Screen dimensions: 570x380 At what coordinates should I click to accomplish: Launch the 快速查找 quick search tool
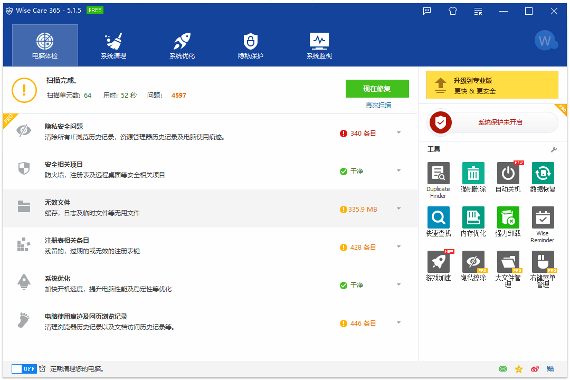point(438,222)
